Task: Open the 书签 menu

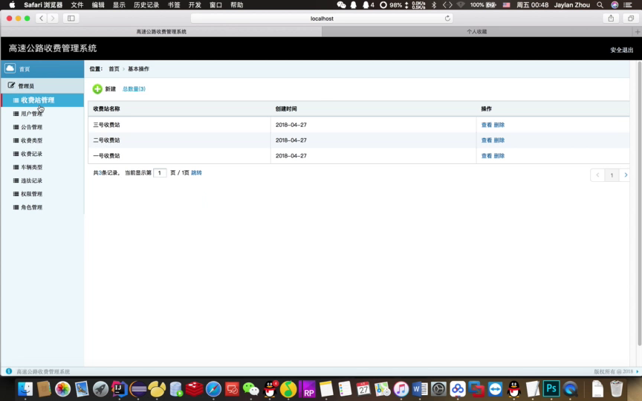Action: point(174,5)
